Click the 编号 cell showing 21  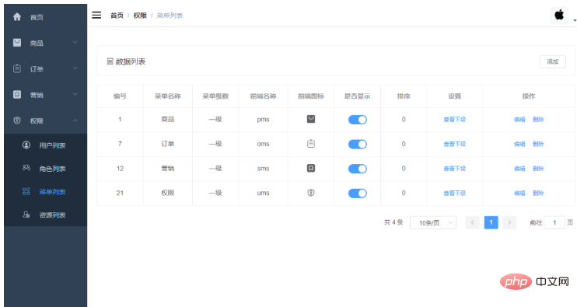coord(120,193)
